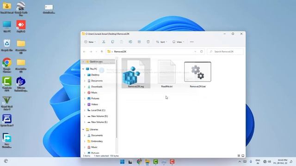Open Google Chrome from the taskbar
Viewport: 296px width, 166px height.
[x=139, y=162]
